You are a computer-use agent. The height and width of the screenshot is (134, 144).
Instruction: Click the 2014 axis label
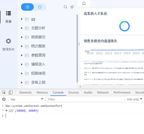point(127,53)
